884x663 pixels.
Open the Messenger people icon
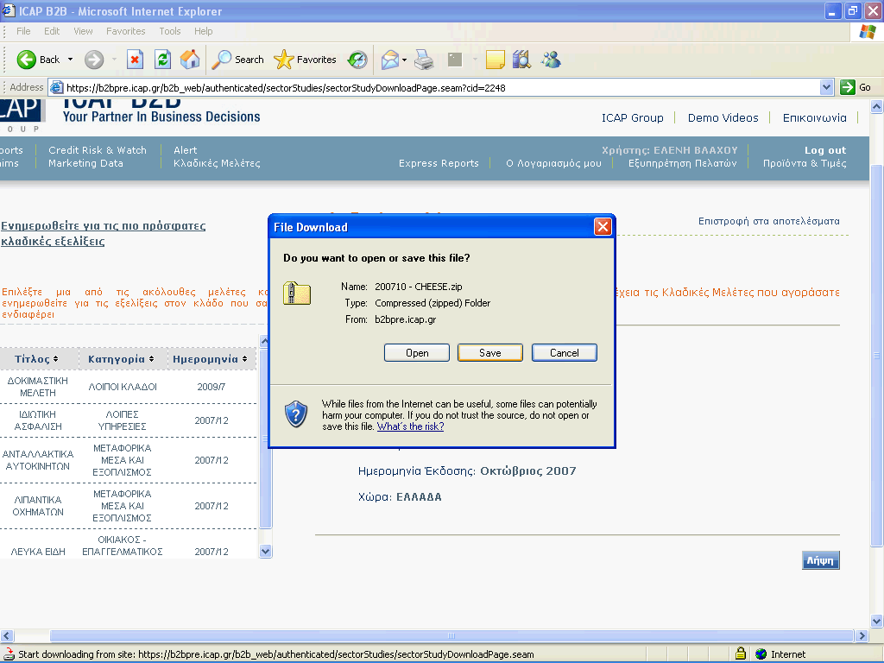(551, 60)
